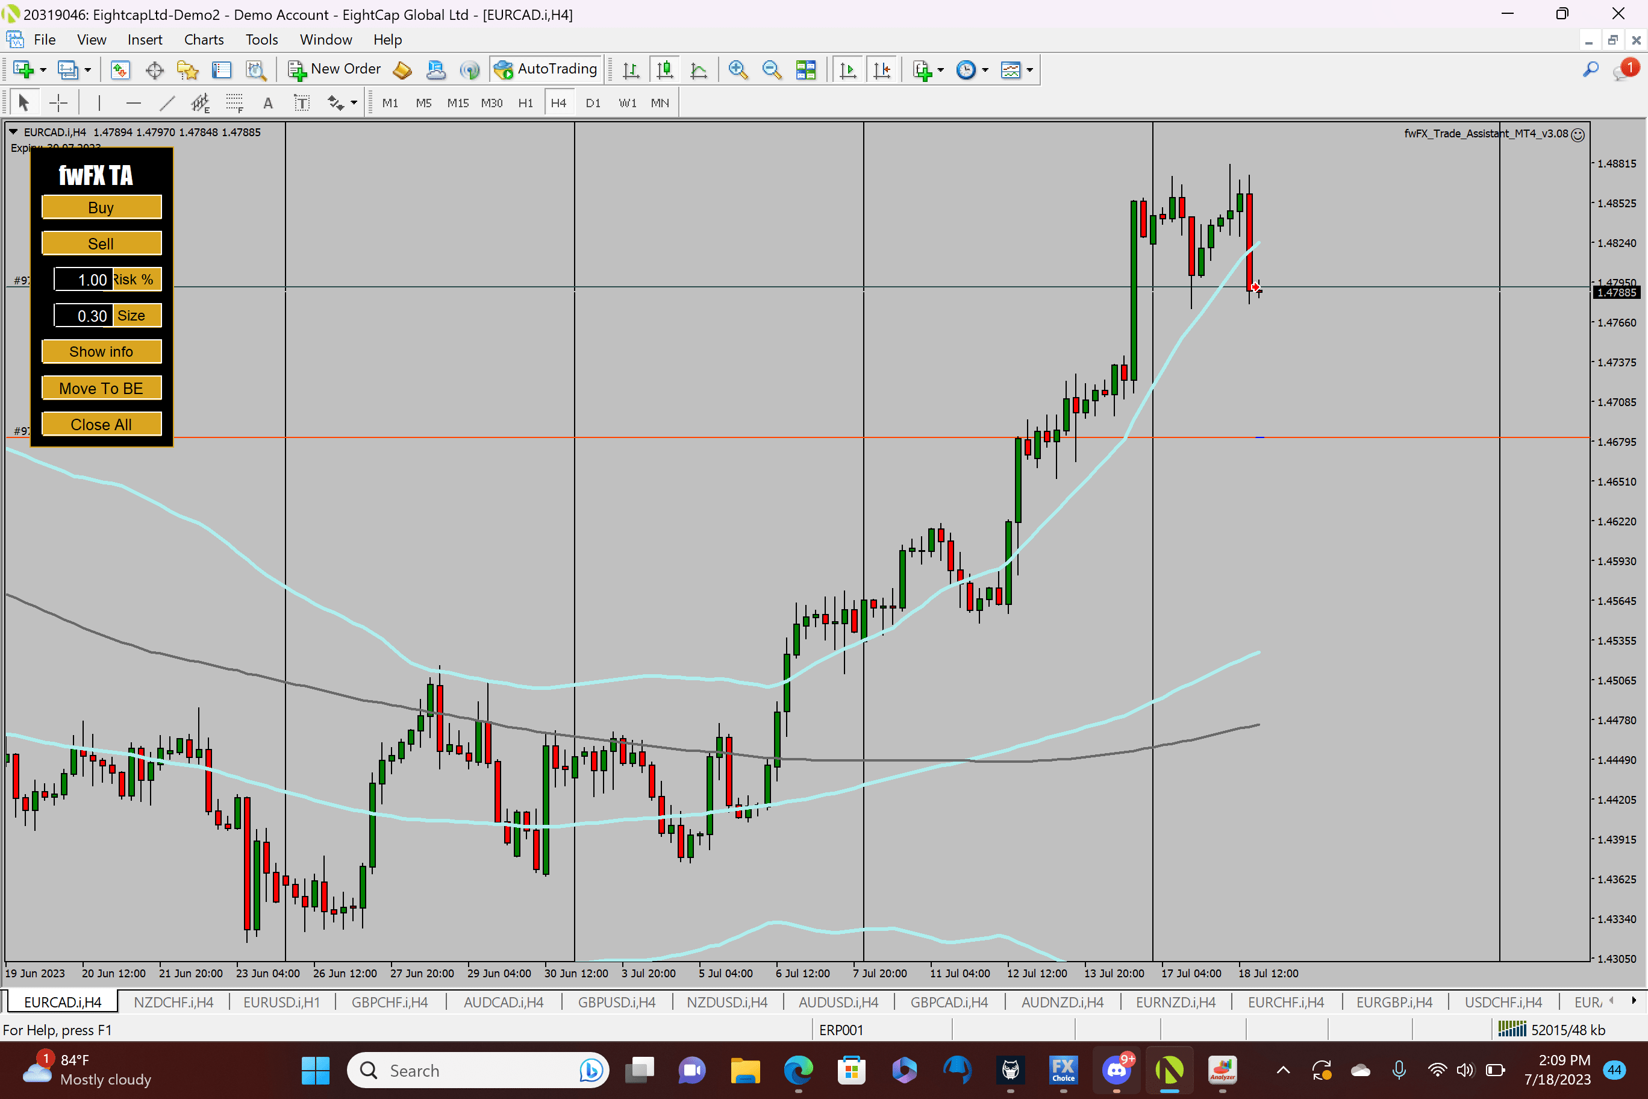The image size is (1648, 1099).
Task: Click the Close All button
Action: pyautogui.click(x=101, y=424)
